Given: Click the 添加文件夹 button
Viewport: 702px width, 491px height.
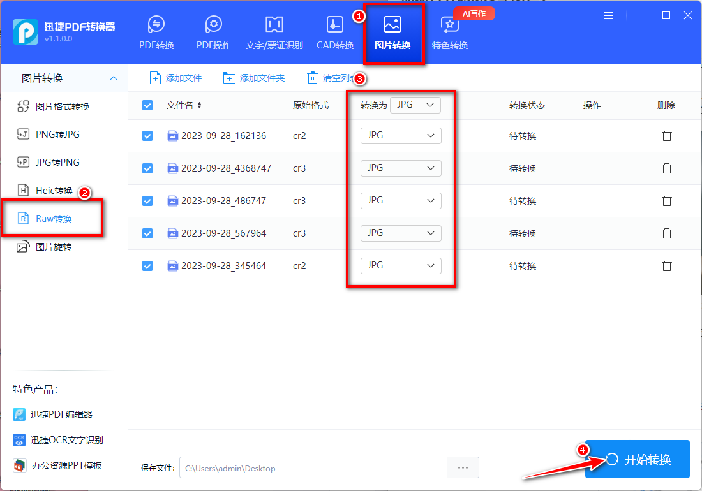Looking at the screenshot, I should click(x=254, y=78).
